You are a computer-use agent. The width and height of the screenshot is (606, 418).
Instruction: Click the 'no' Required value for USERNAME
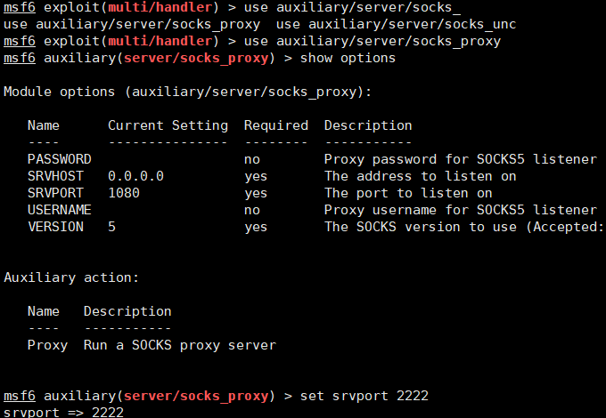(x=252, y=210)
